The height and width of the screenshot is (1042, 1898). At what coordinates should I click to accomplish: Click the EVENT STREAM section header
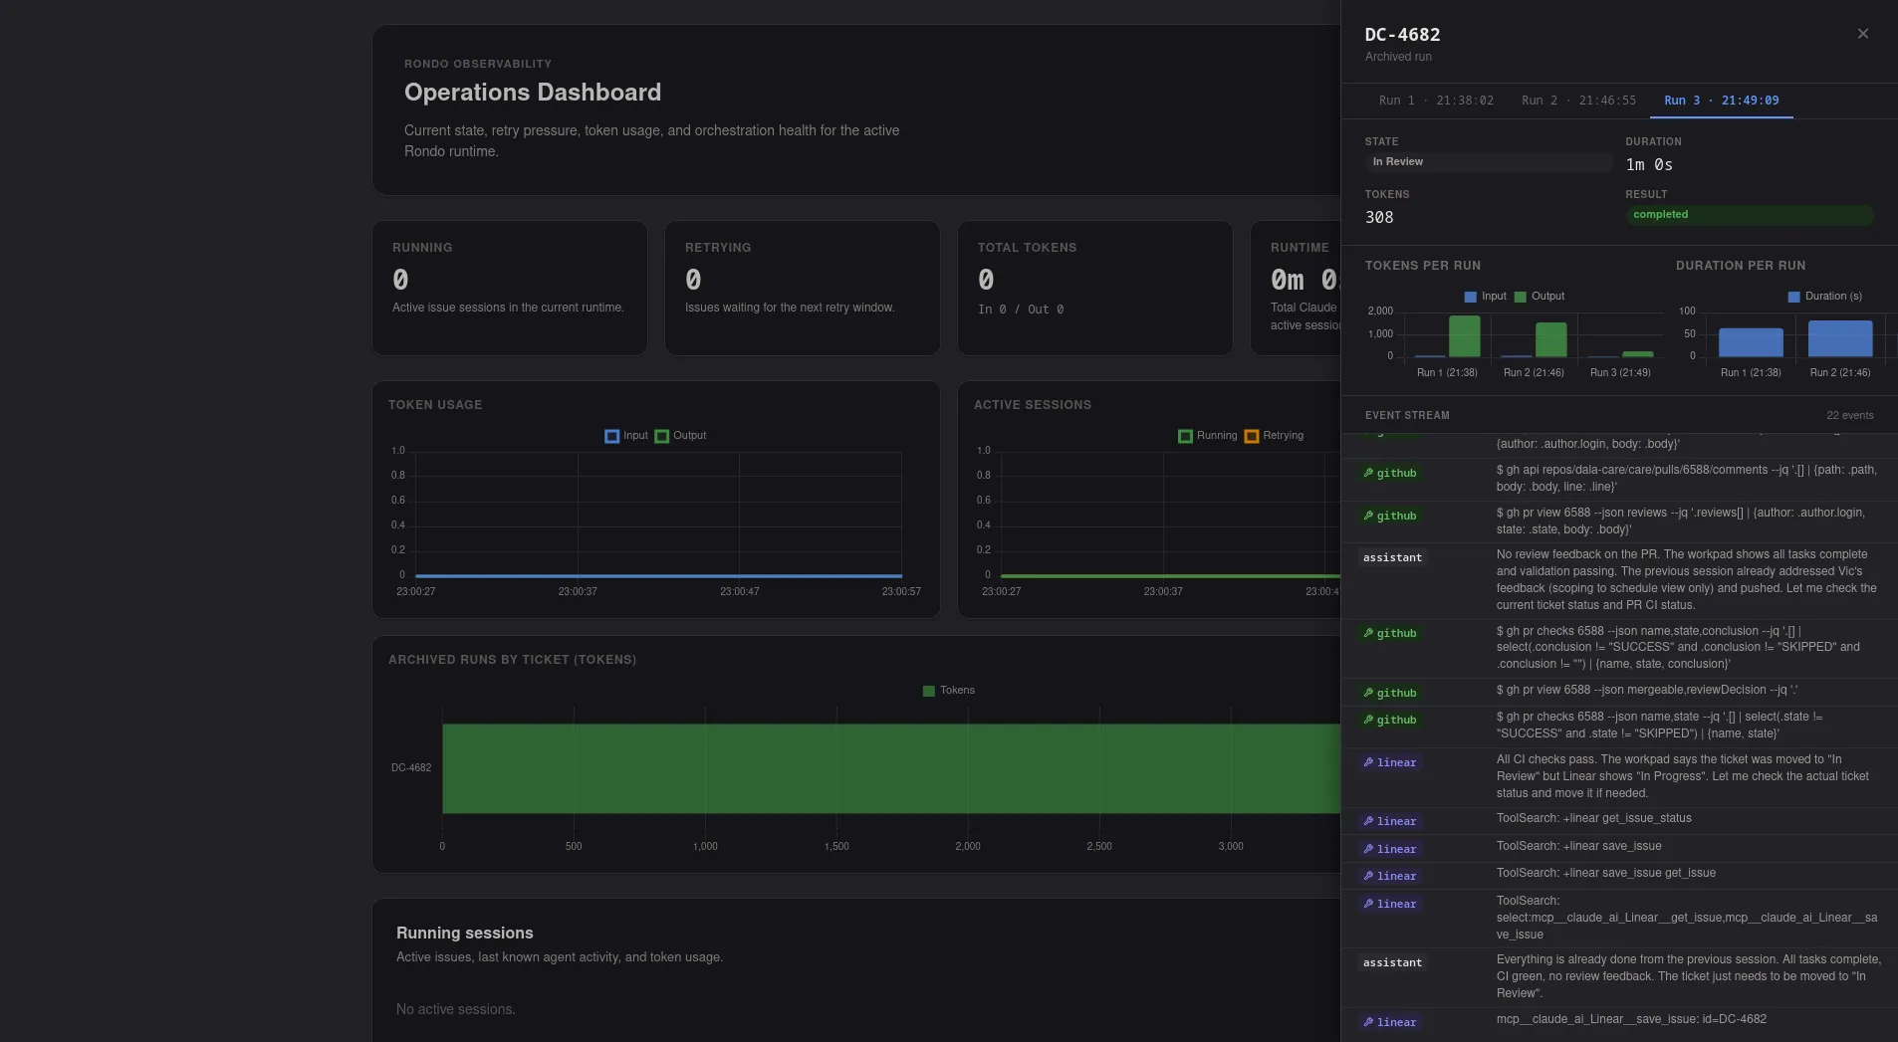click(1407, 416)
